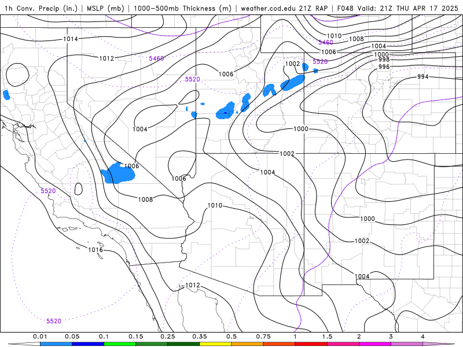Image resolution: width=463 pixels, height=347 pixels.
Task: Select the yellow 0.35–0.5 legend swatch
Action: click(x=215, y=344)
